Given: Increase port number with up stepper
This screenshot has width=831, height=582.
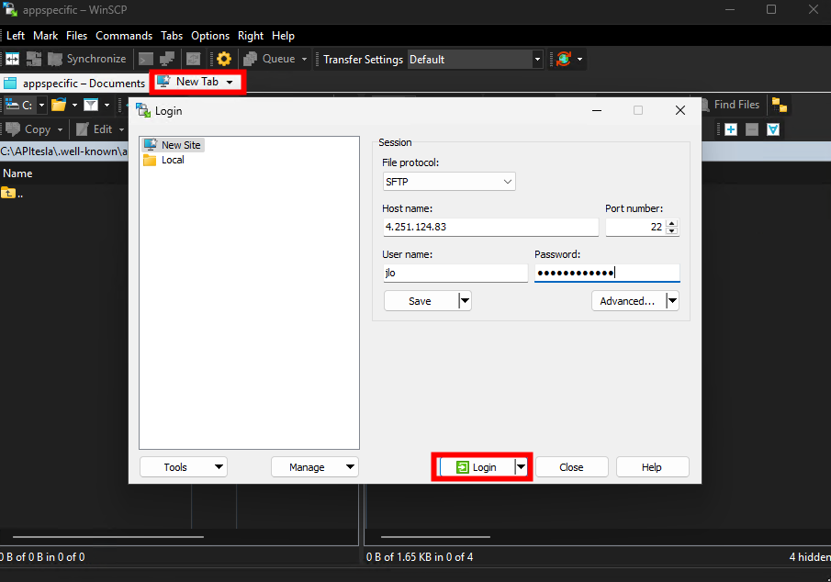Looking at the screenshot, I should tap(672, 223).
